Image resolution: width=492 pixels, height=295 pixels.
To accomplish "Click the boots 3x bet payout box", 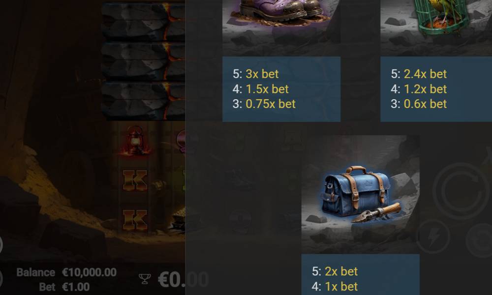I will tap(281, 89).
